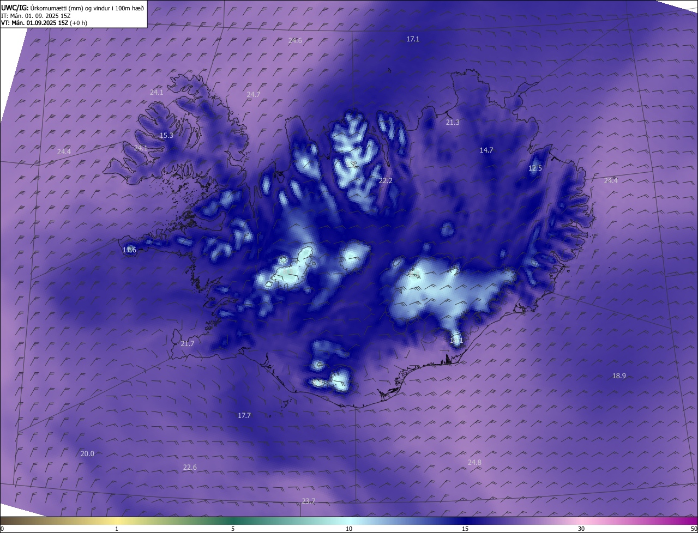Image resolution: width=698 pixels, height=533 pixels.
Task: Click the colour scale tick labelled 5
Action: point(233,529)
